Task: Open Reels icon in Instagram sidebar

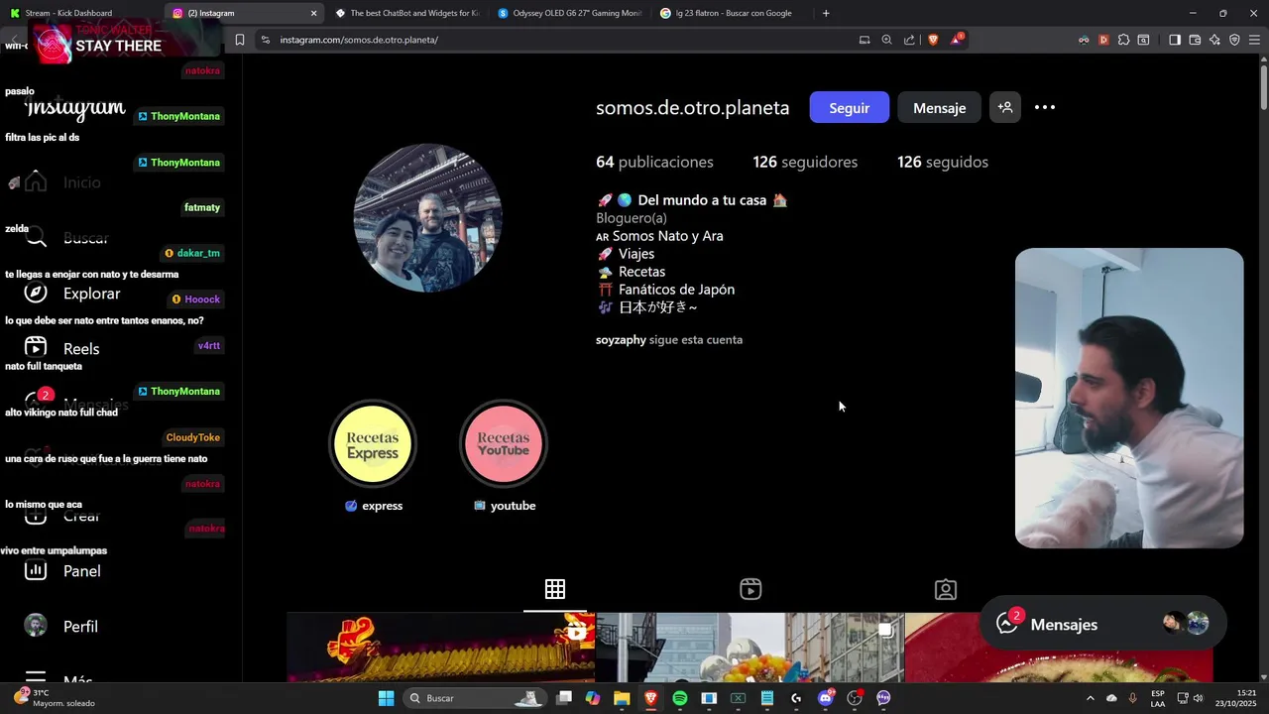Action: 36,347
